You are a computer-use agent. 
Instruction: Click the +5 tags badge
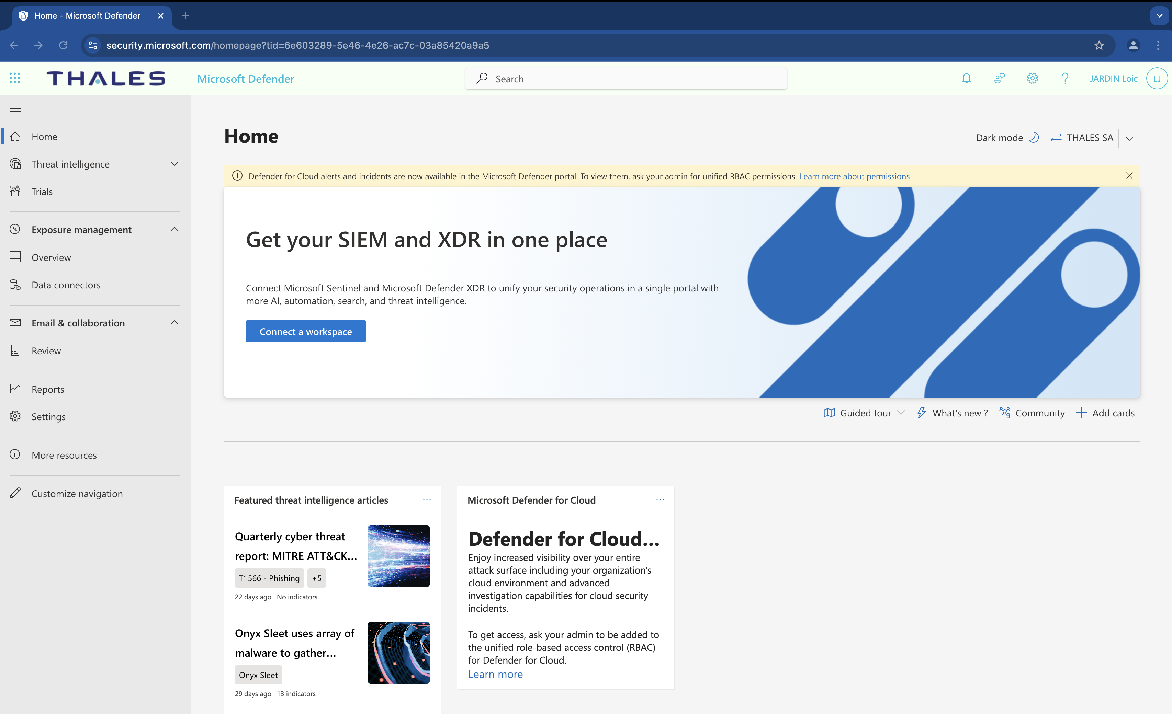point(317,578)
